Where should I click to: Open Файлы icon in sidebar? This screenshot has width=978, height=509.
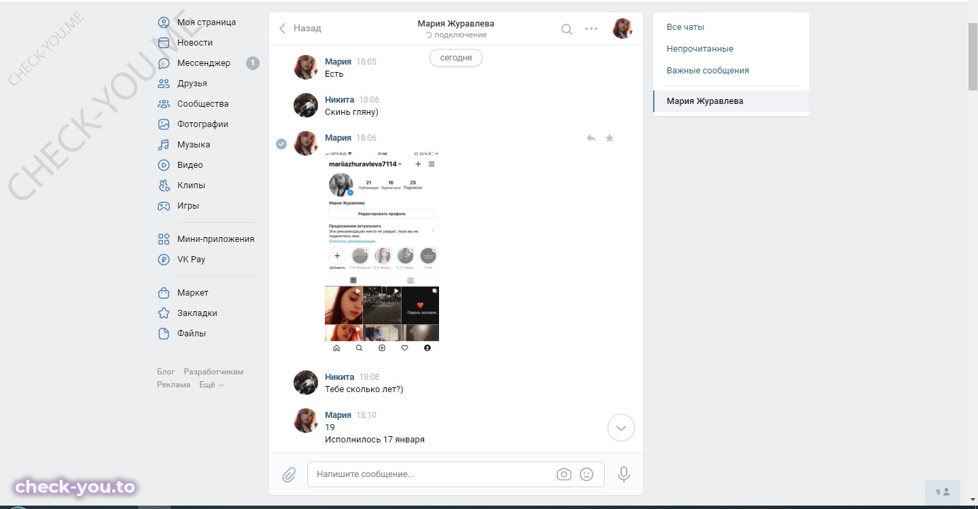coord(164,334)
